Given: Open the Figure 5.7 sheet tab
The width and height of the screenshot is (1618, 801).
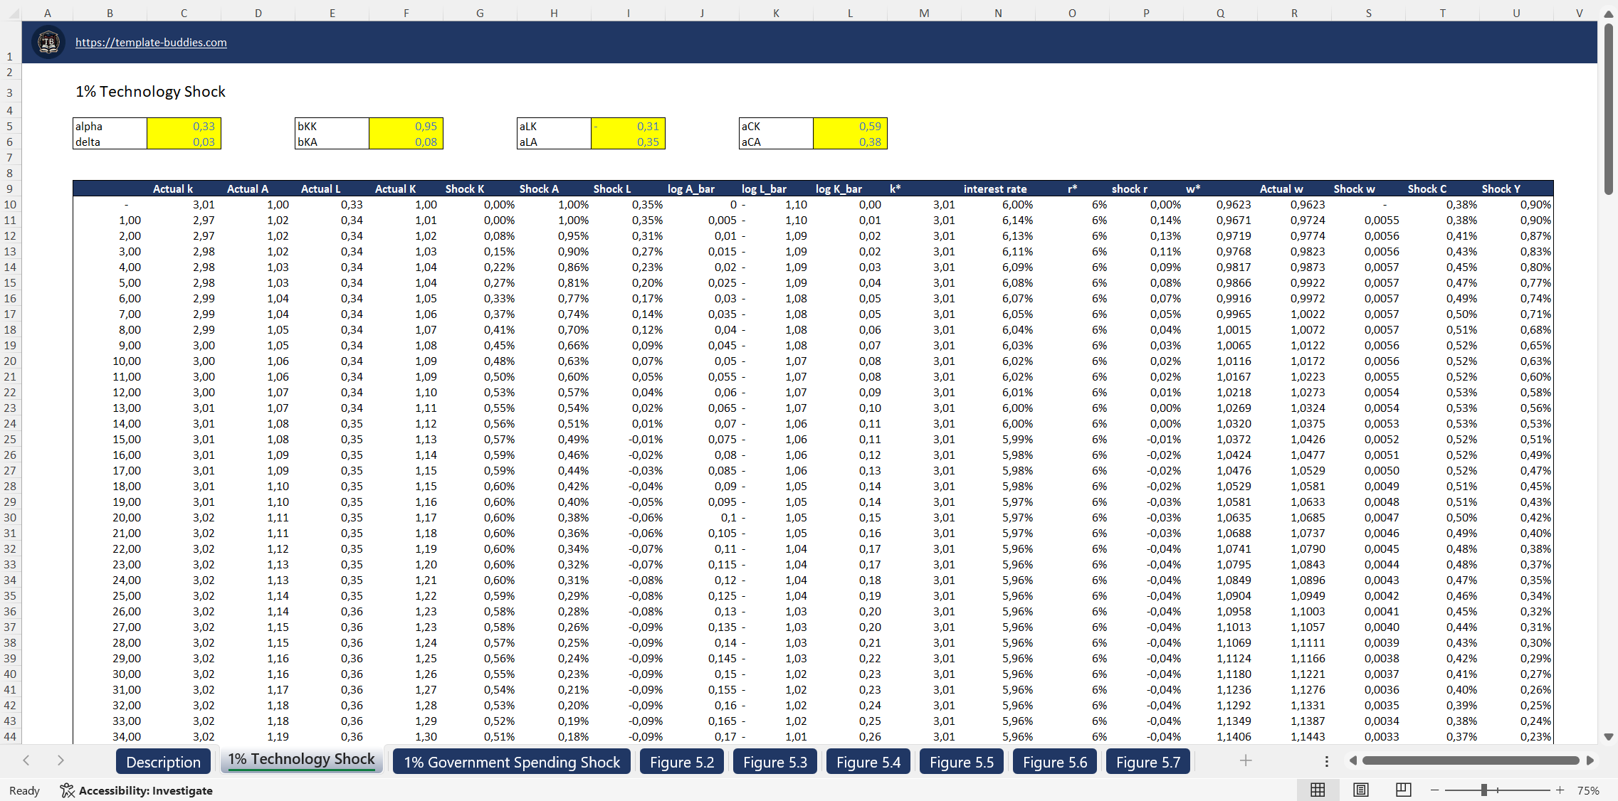Looking at the screenshot, I should click(1147, 761).
